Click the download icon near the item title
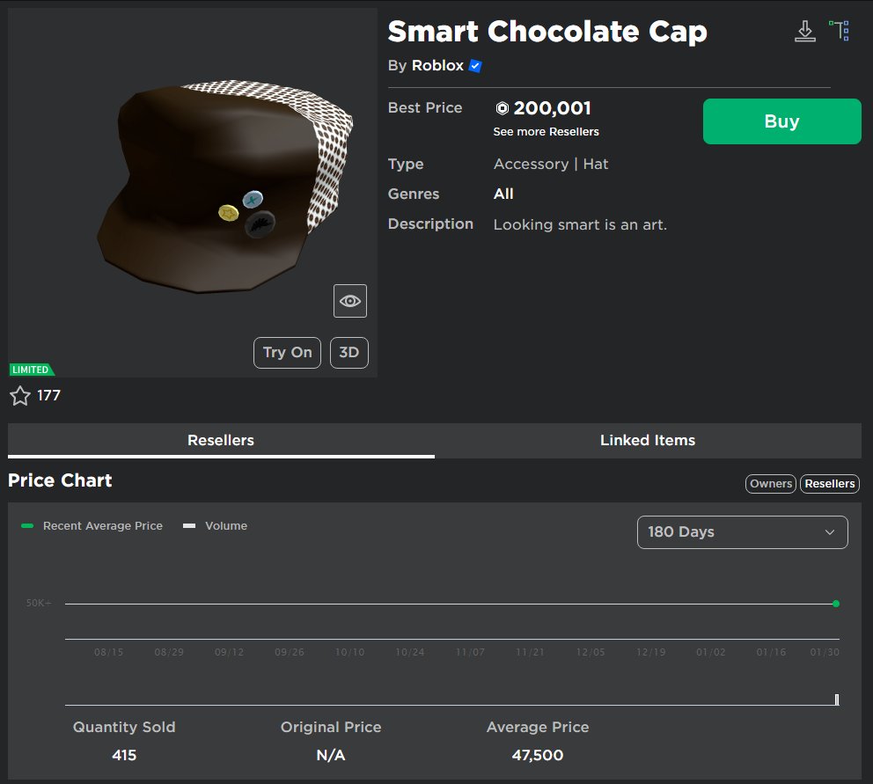 pyautogui.click(x=804, y=29)
